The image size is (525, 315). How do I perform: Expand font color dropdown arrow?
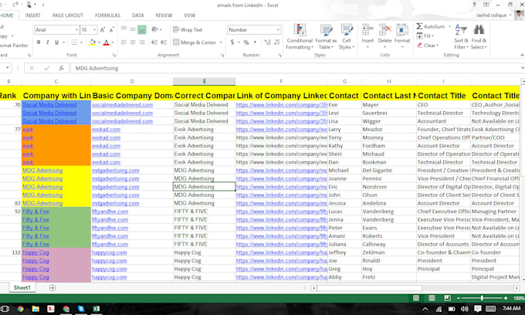tap(113, 42)
